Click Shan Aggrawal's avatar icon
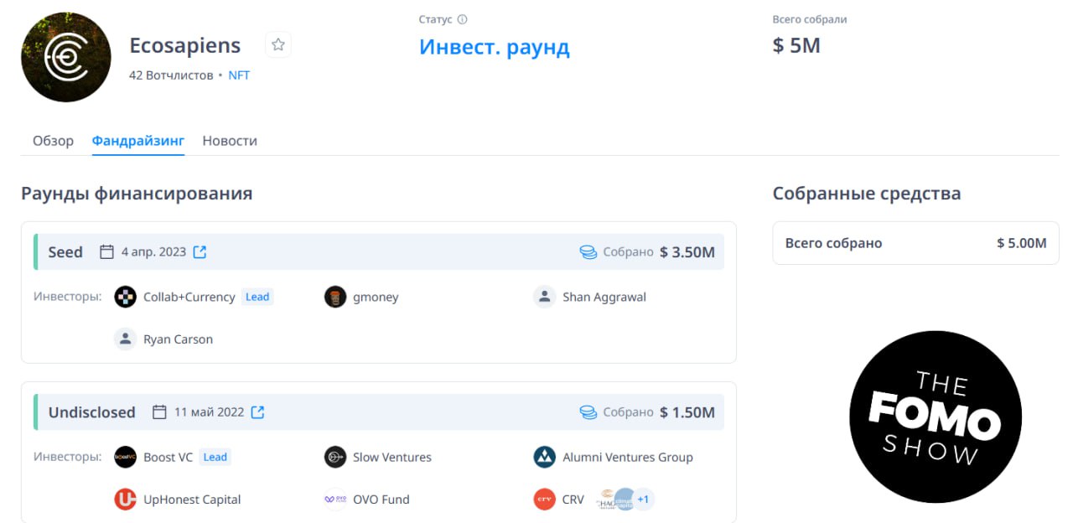The image size is (1073, 523). [x=545, y=297]
